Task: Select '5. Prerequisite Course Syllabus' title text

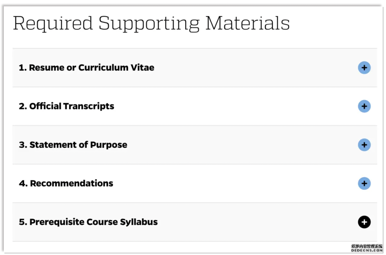Action: click(88, 222)
